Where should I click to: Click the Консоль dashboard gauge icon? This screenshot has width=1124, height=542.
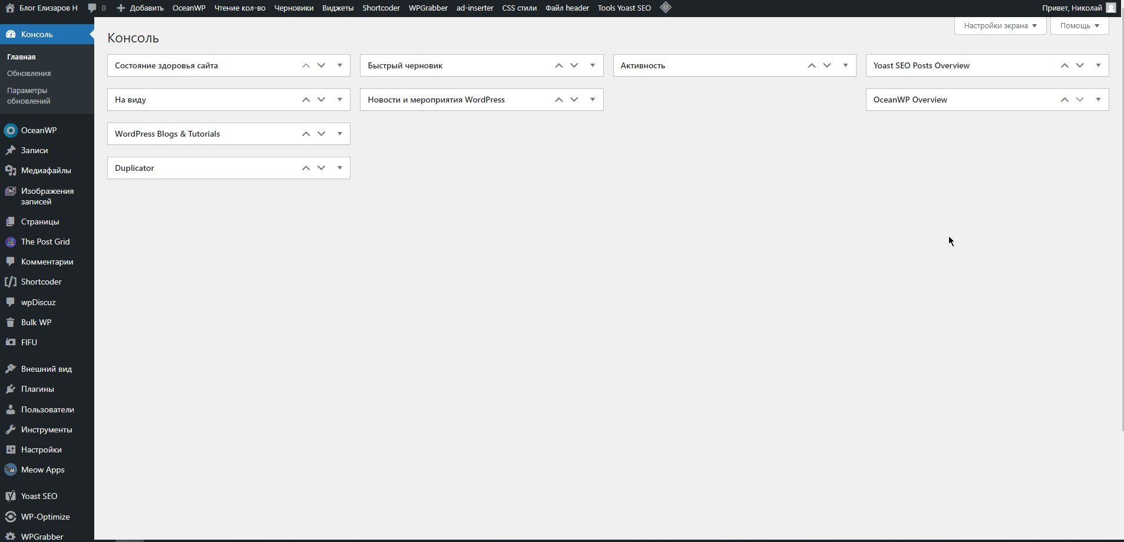point(11,34)
